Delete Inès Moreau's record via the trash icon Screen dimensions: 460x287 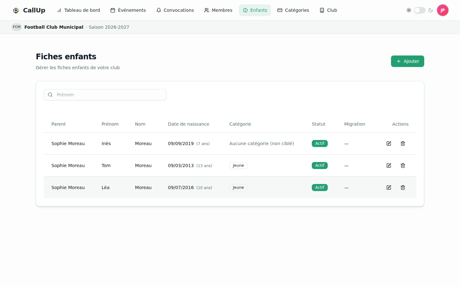[403, 143]
